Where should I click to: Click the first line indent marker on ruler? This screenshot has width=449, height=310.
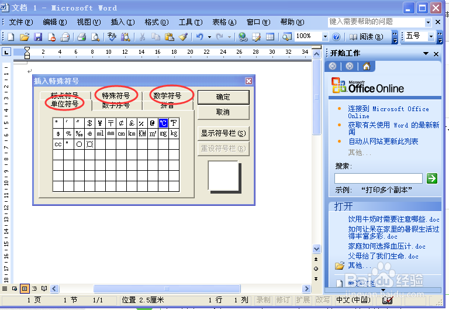point(27,50)
